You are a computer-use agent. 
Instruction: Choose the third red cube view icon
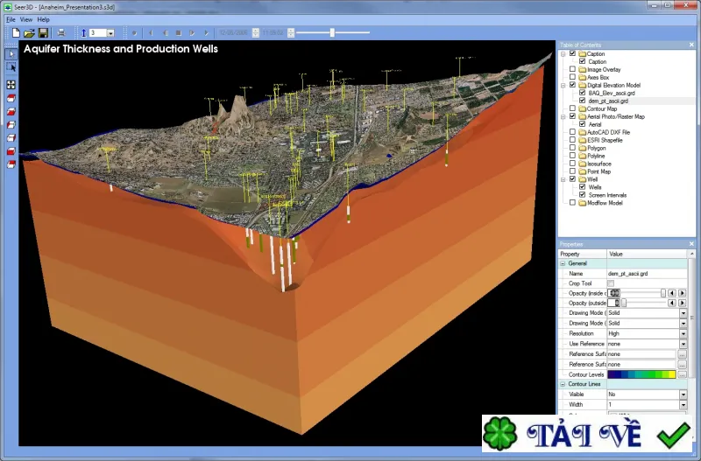click(x=11, y=124)
